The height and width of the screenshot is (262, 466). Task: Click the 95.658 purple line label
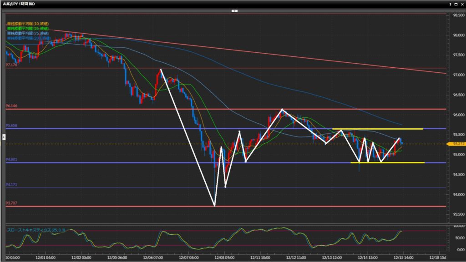11,126
